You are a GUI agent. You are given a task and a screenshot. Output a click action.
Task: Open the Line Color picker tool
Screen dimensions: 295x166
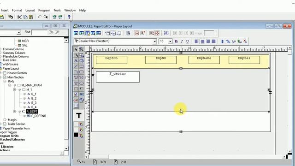[x=81, y=130]
